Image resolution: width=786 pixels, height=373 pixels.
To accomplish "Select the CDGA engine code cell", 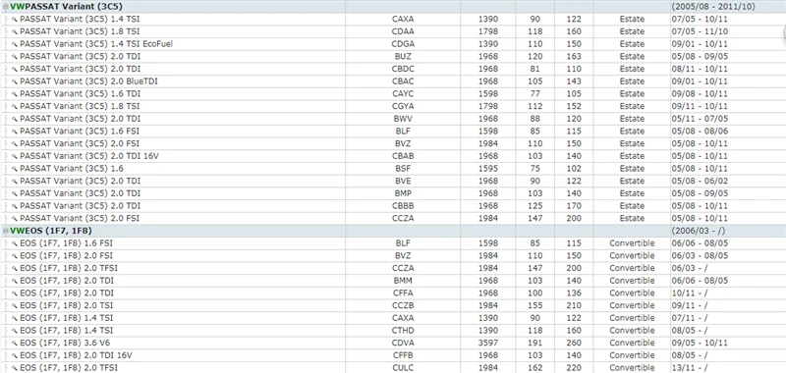I will pos(403,44).
